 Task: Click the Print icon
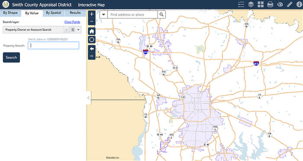tap(270, 4)
